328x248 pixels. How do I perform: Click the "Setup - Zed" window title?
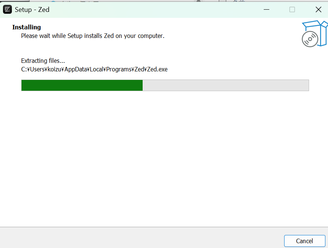tap(32, 10)
